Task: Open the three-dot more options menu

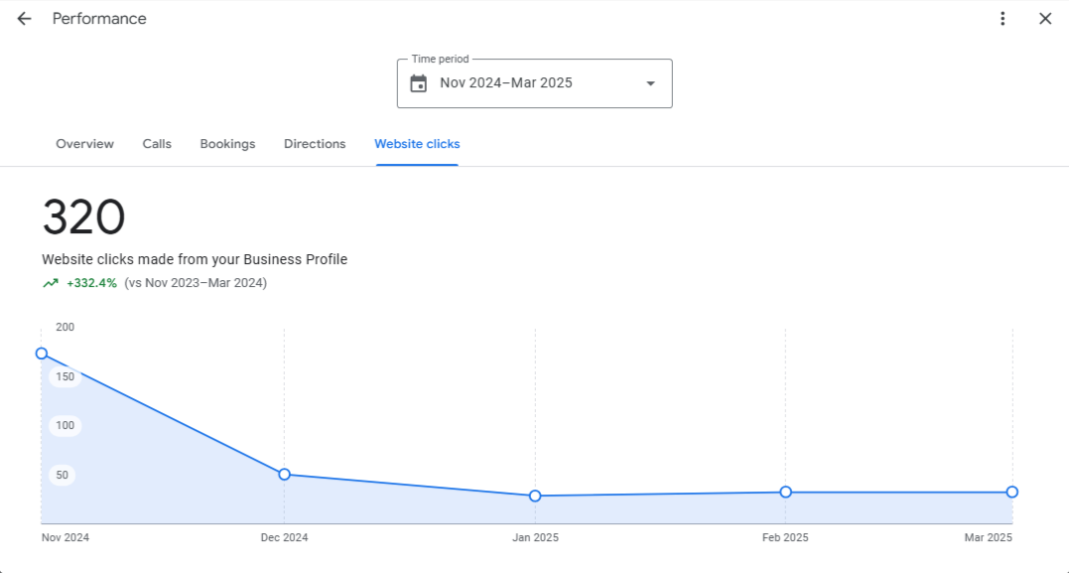Action: [1002, 19]
